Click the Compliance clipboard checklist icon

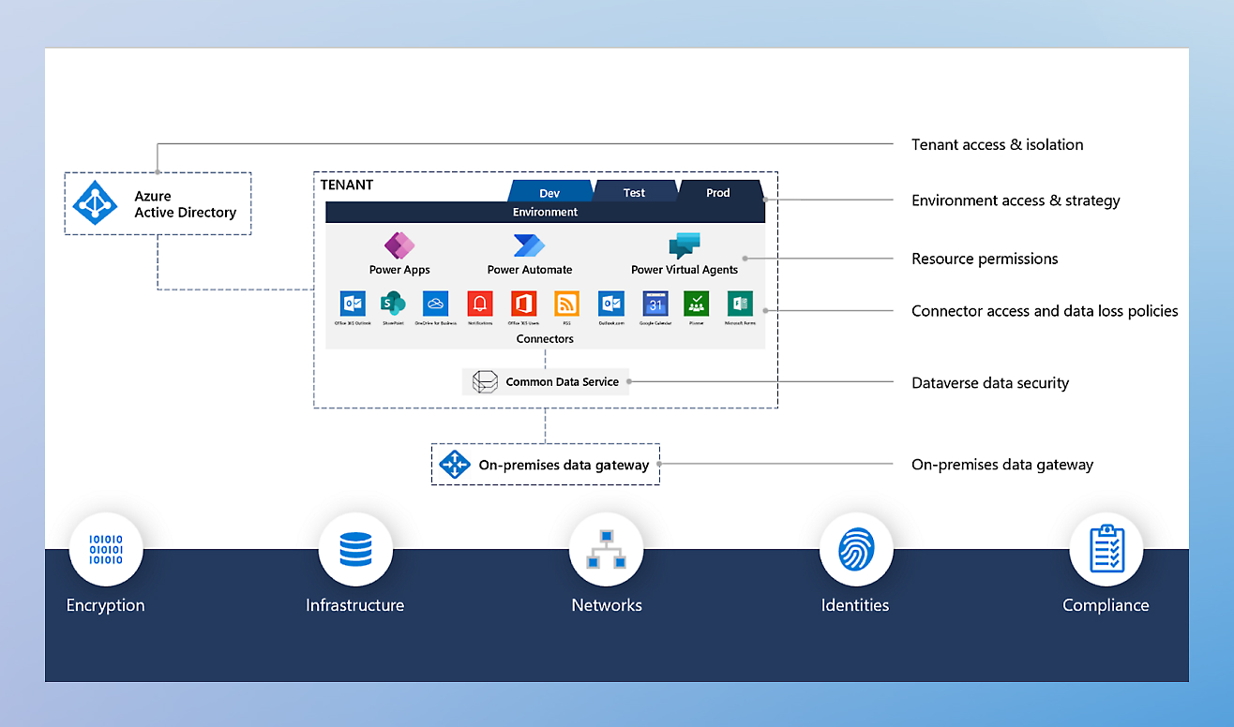pos(1106,549)
